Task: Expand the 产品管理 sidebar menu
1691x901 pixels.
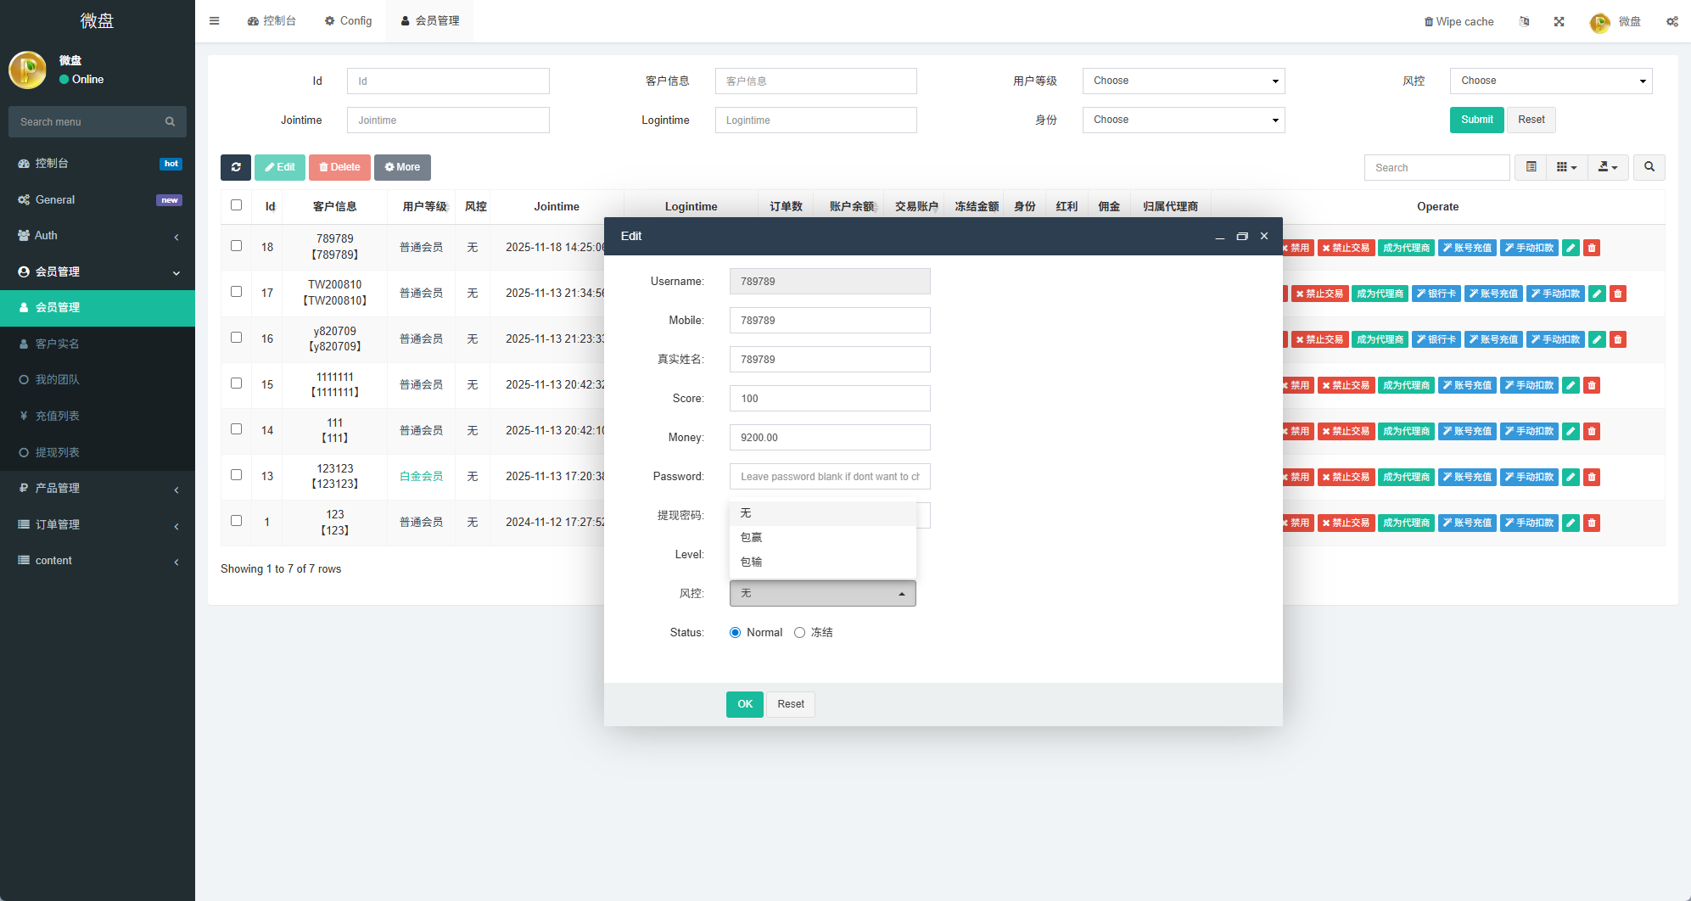Action: pyautogui.click(x=98, y=489)
